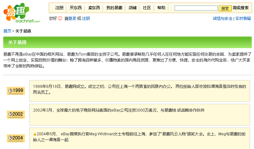
Task: Click the intro paragraph starting '易趣不再是eBay'
Action: point(127,60)
